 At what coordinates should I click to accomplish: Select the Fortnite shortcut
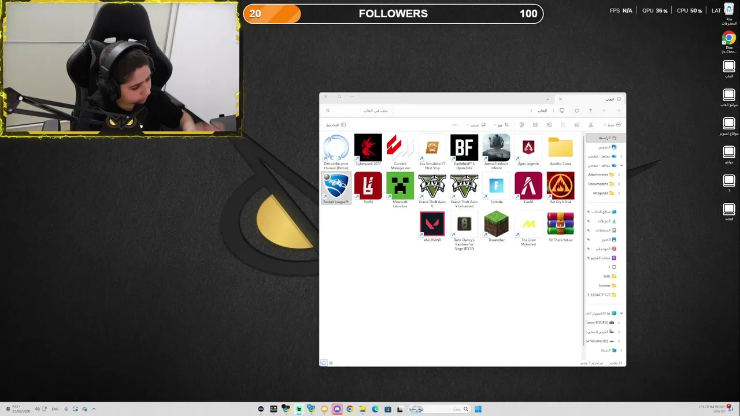click(496, 188)
